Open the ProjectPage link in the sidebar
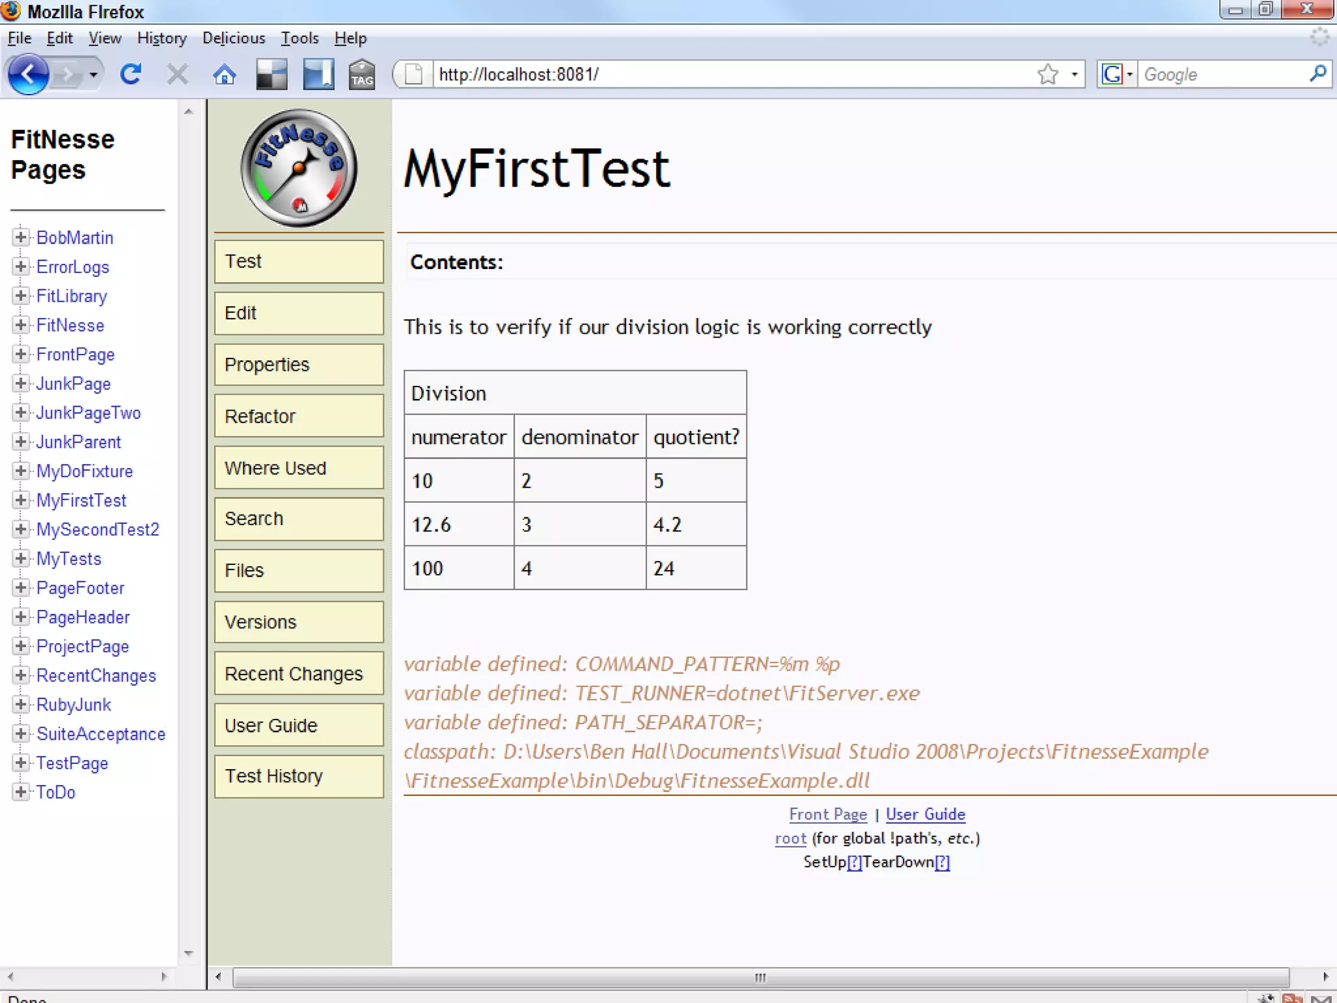This screenshot has height=1003, width=1337. (83, 646)
